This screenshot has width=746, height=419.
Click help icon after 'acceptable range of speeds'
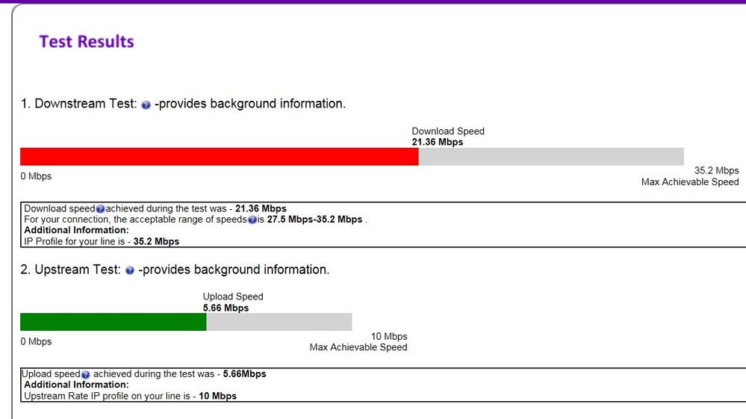coord(252,220)
